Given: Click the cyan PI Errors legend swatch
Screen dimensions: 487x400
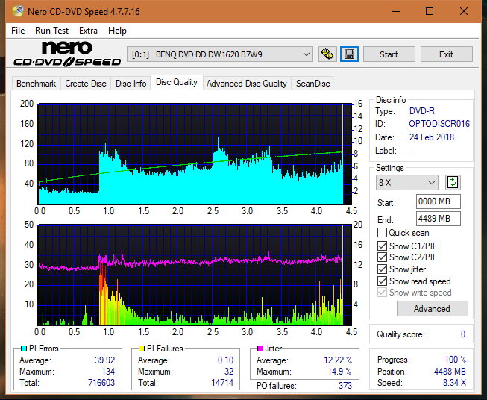Looking at the screenshot, I should (24, 349).
